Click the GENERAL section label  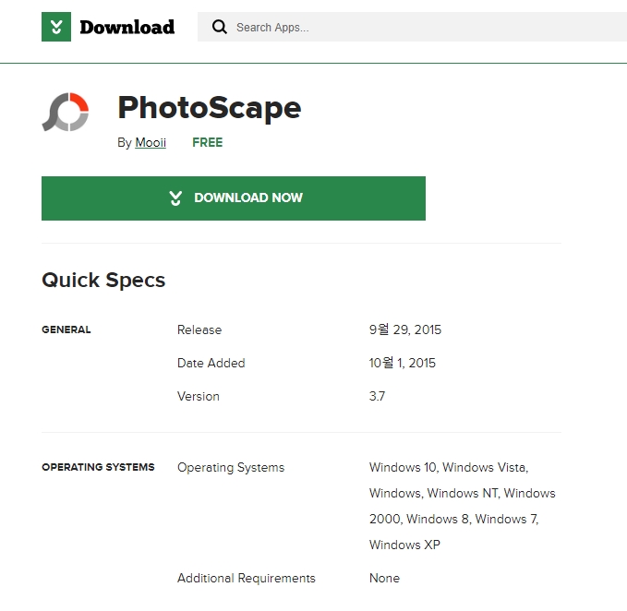[66, 329]
